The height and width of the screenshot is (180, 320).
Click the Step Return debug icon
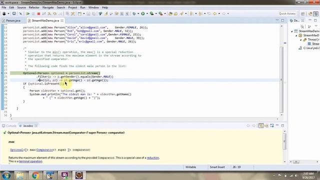tap(60, 13)
